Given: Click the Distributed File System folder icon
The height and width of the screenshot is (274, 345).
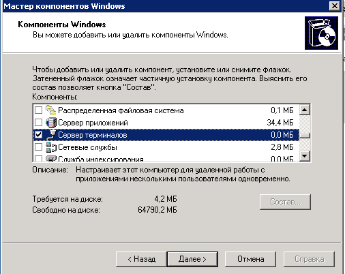Looking at the screenshot, I should (51, 110).
